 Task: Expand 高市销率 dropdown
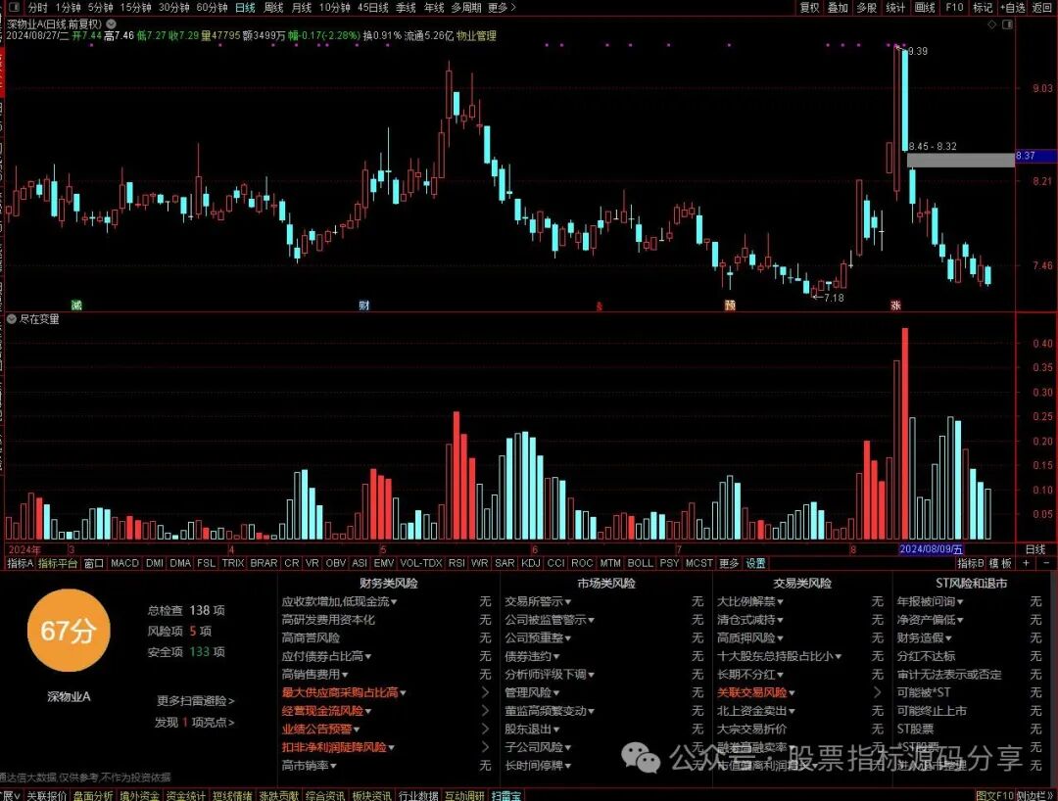(x=333, y=766)
